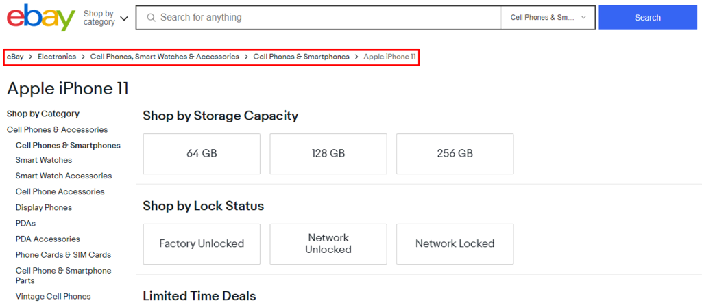Open Vintage Cell Phones sidebar link
This screenshot has height=305, width=702.
53,297
